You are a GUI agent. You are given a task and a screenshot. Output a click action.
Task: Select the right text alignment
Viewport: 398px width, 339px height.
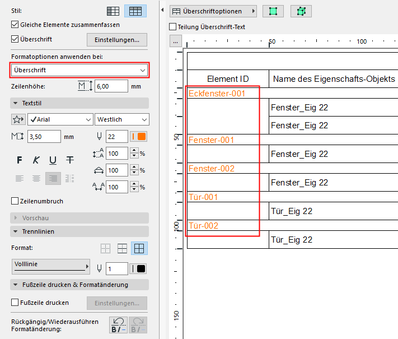tap(53, 178)
